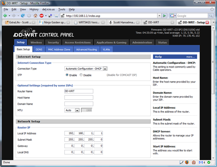Click the pencil icon in status bar

[181, 162]
